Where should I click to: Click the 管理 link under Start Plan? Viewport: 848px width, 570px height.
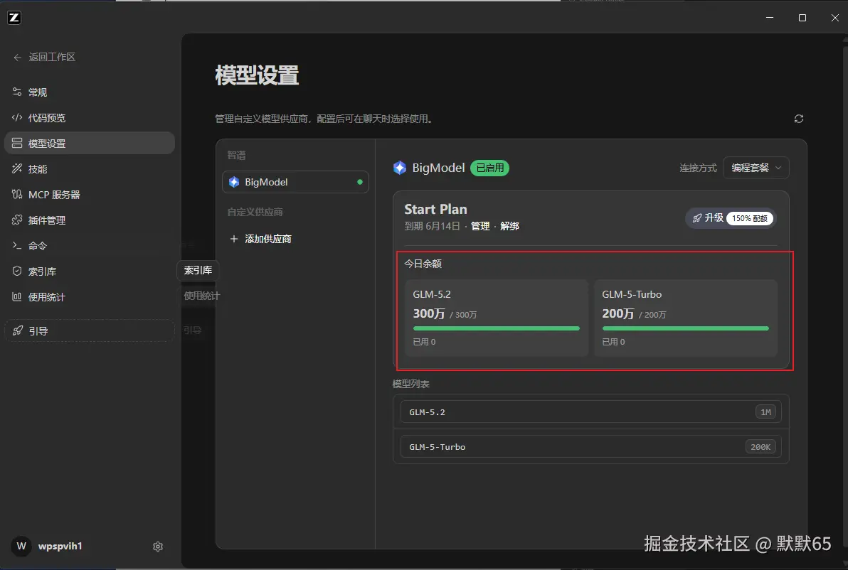480,227
